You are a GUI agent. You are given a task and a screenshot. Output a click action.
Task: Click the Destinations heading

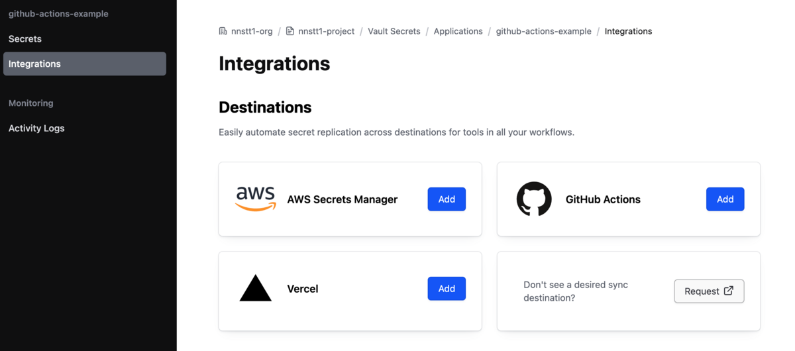pos(265,107)
